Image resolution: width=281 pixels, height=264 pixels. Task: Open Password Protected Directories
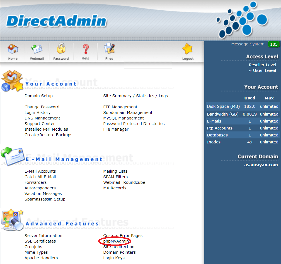[134, 123]
